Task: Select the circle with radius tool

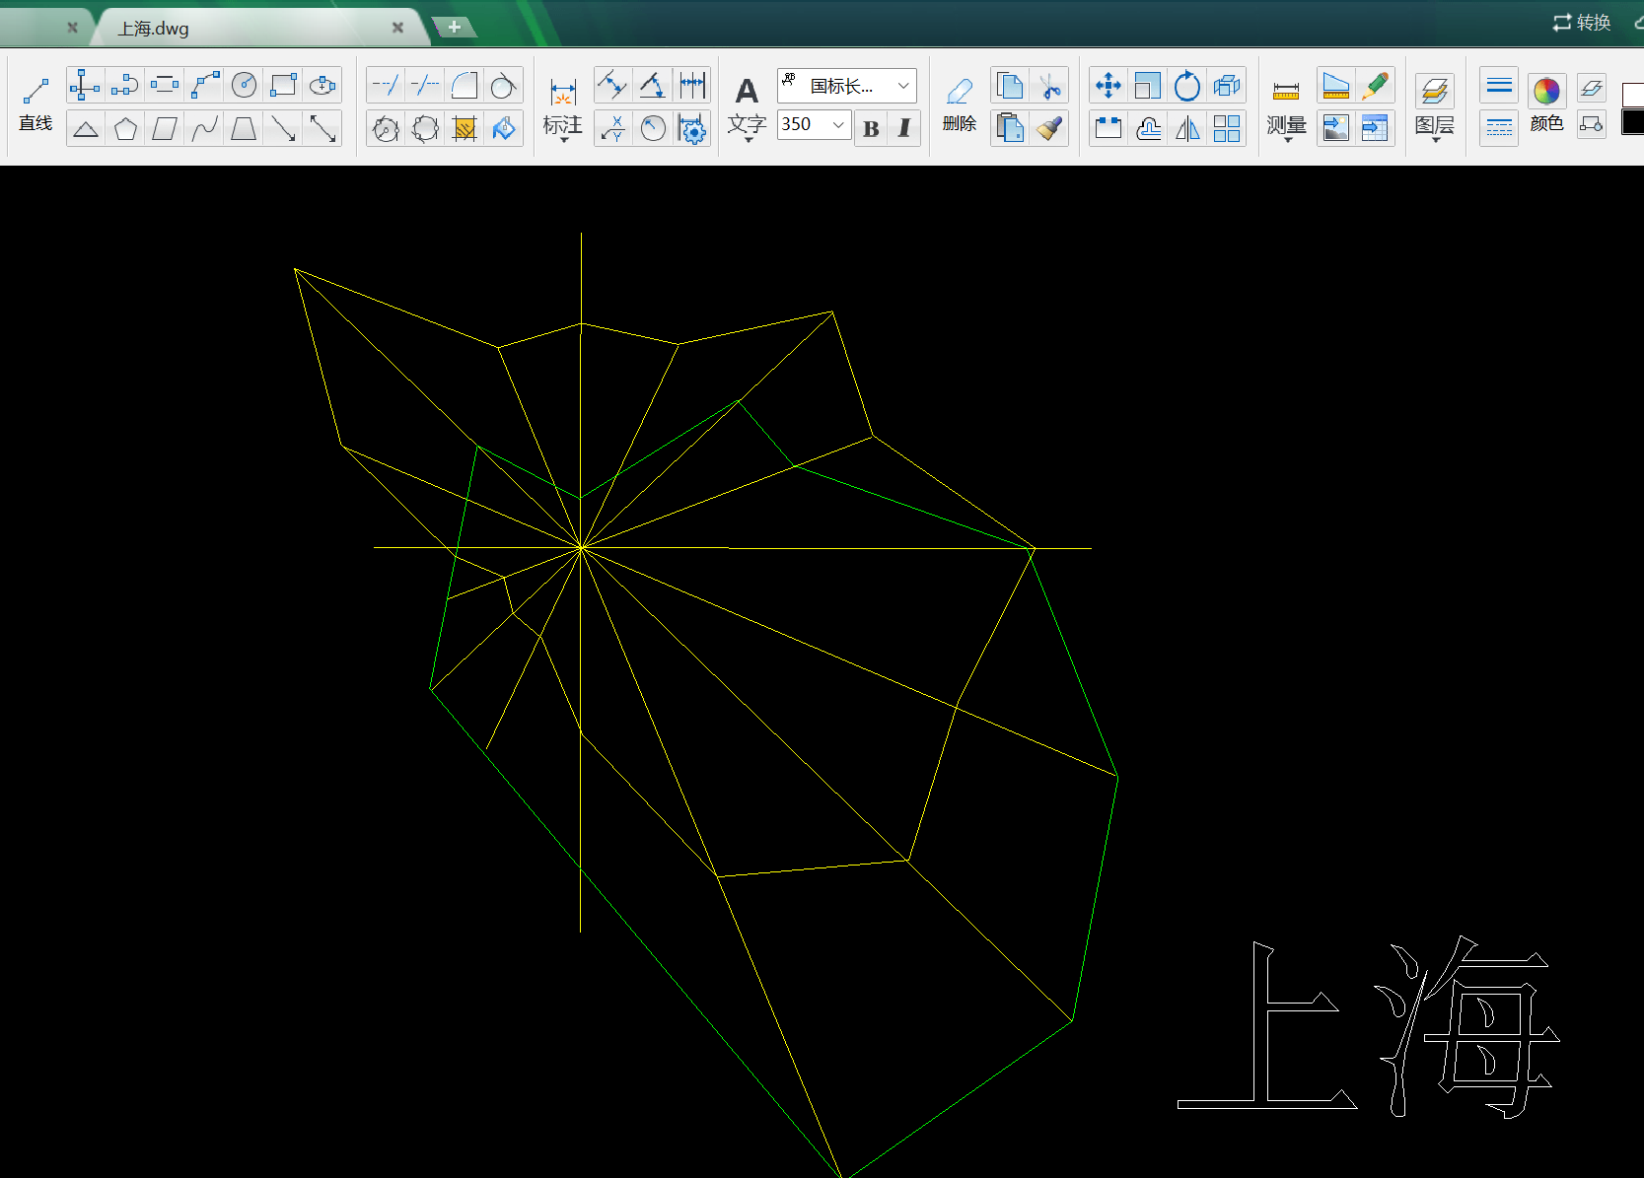Action: (244, 86)
